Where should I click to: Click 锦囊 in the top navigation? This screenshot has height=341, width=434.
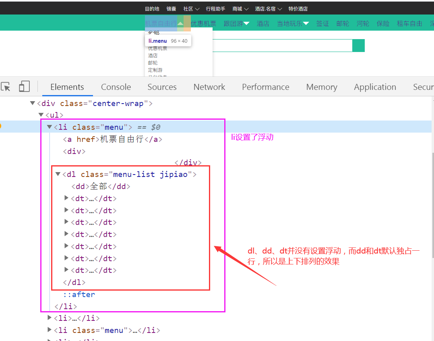172,9
